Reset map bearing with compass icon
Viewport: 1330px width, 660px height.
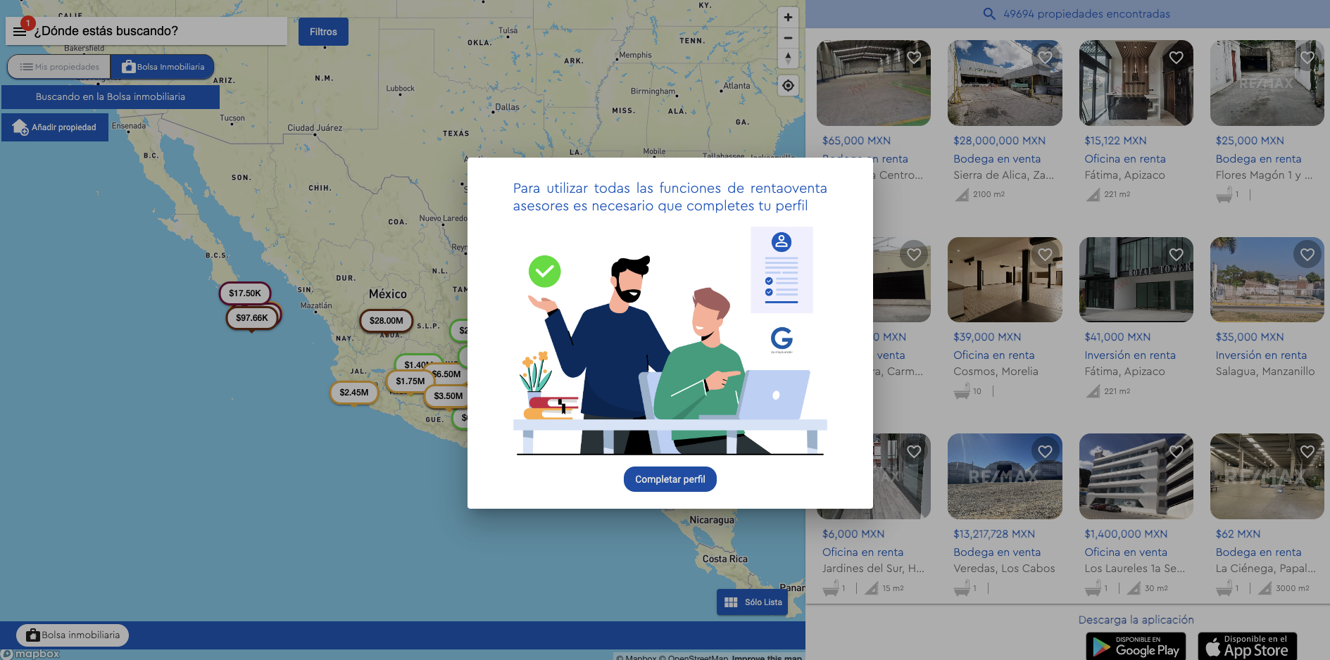pyautogui.click(x=788, y=58)
